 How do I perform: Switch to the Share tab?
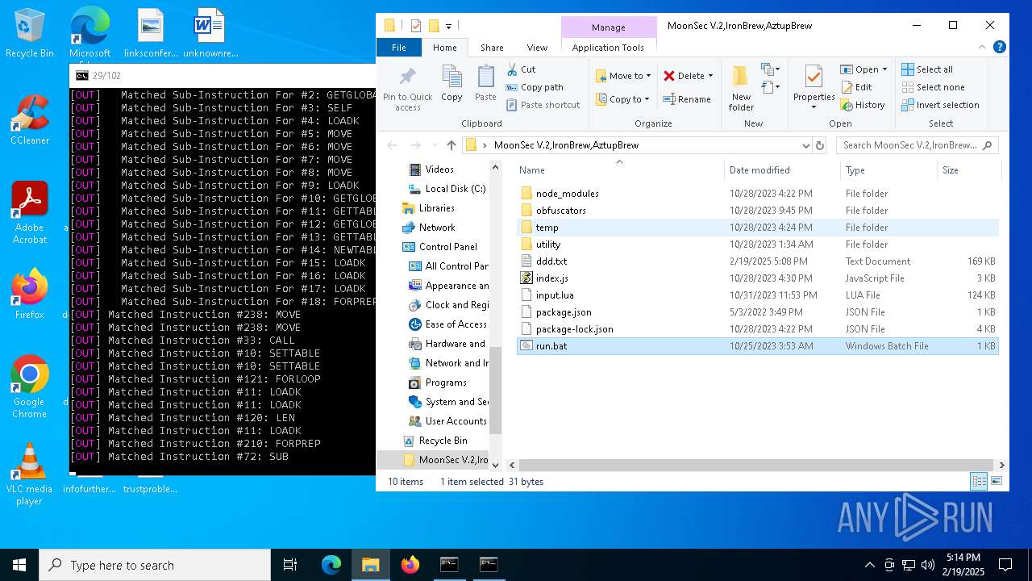(x=492, y=48)
